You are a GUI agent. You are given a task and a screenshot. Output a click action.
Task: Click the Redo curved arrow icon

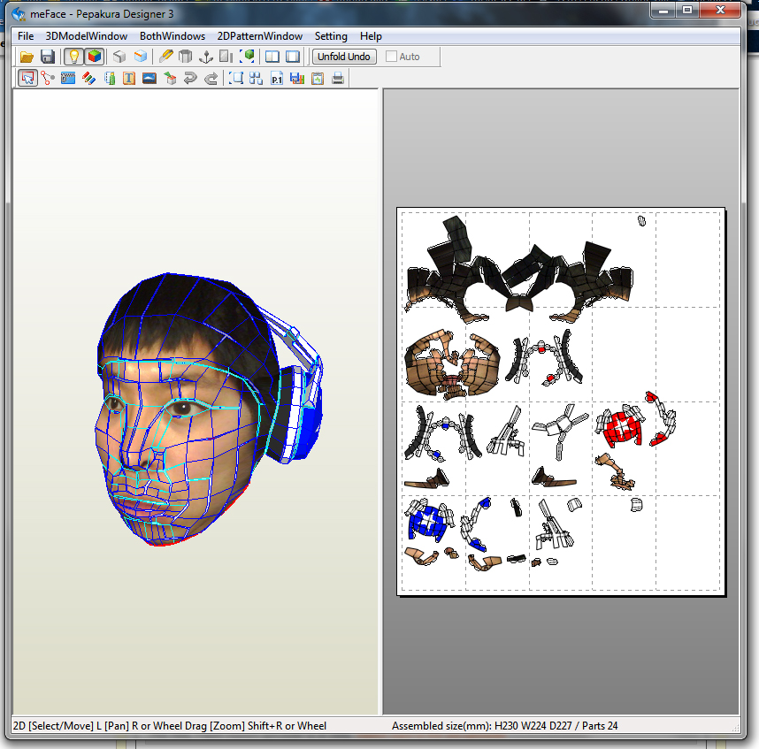[x=211, y=78]
